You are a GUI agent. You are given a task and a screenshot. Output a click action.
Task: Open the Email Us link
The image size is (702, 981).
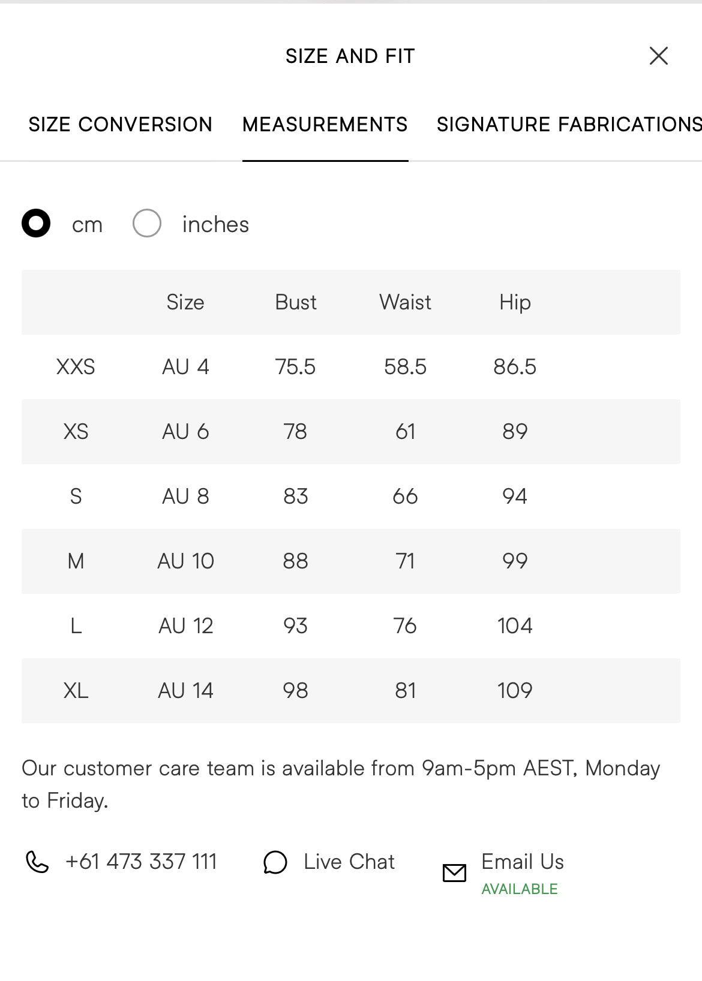click(523, 862)
